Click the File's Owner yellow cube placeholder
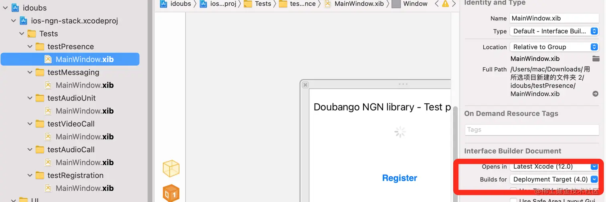The image size is (606, 202). pos(171,168)
